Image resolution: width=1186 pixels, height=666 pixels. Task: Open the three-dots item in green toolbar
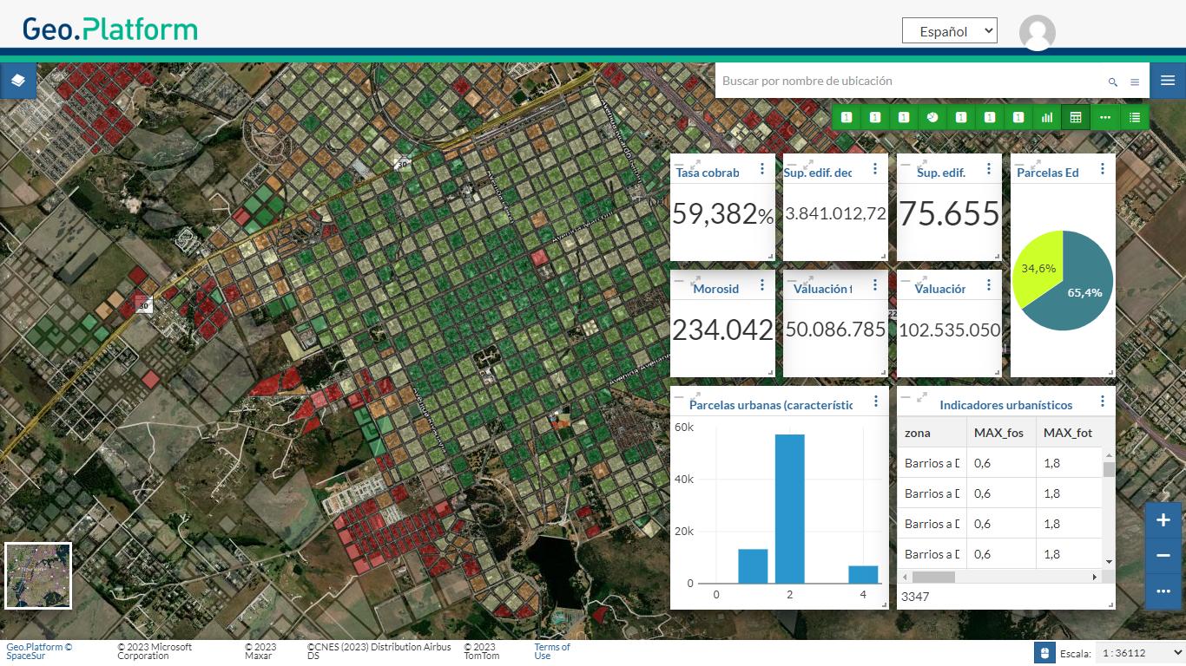(1104, 117)
